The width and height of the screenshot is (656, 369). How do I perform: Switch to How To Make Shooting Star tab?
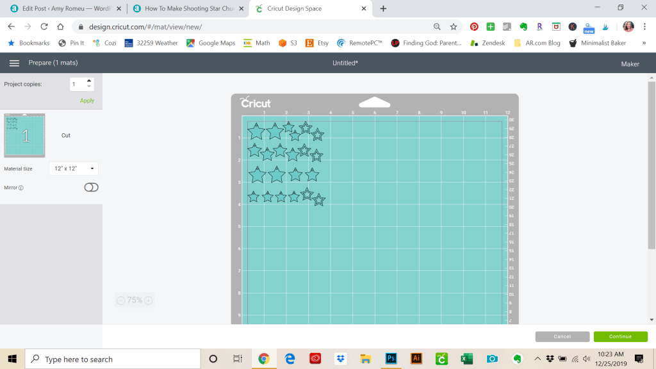[188, 8]
